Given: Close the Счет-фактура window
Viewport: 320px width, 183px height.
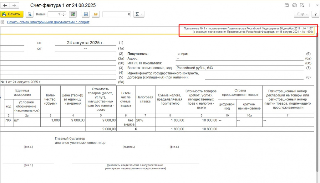Looking at the screenshot, I should coord(317,5).
